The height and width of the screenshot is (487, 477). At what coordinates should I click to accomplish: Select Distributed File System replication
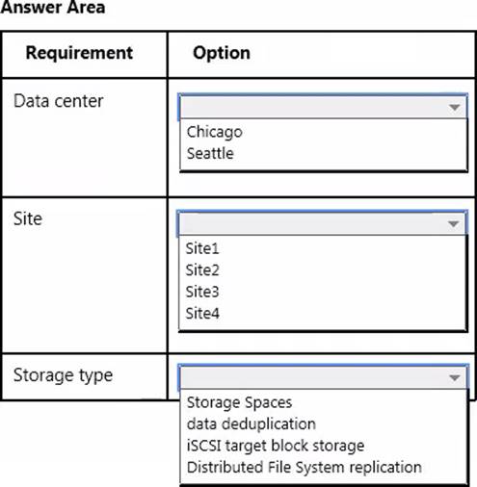click(305, 467)
